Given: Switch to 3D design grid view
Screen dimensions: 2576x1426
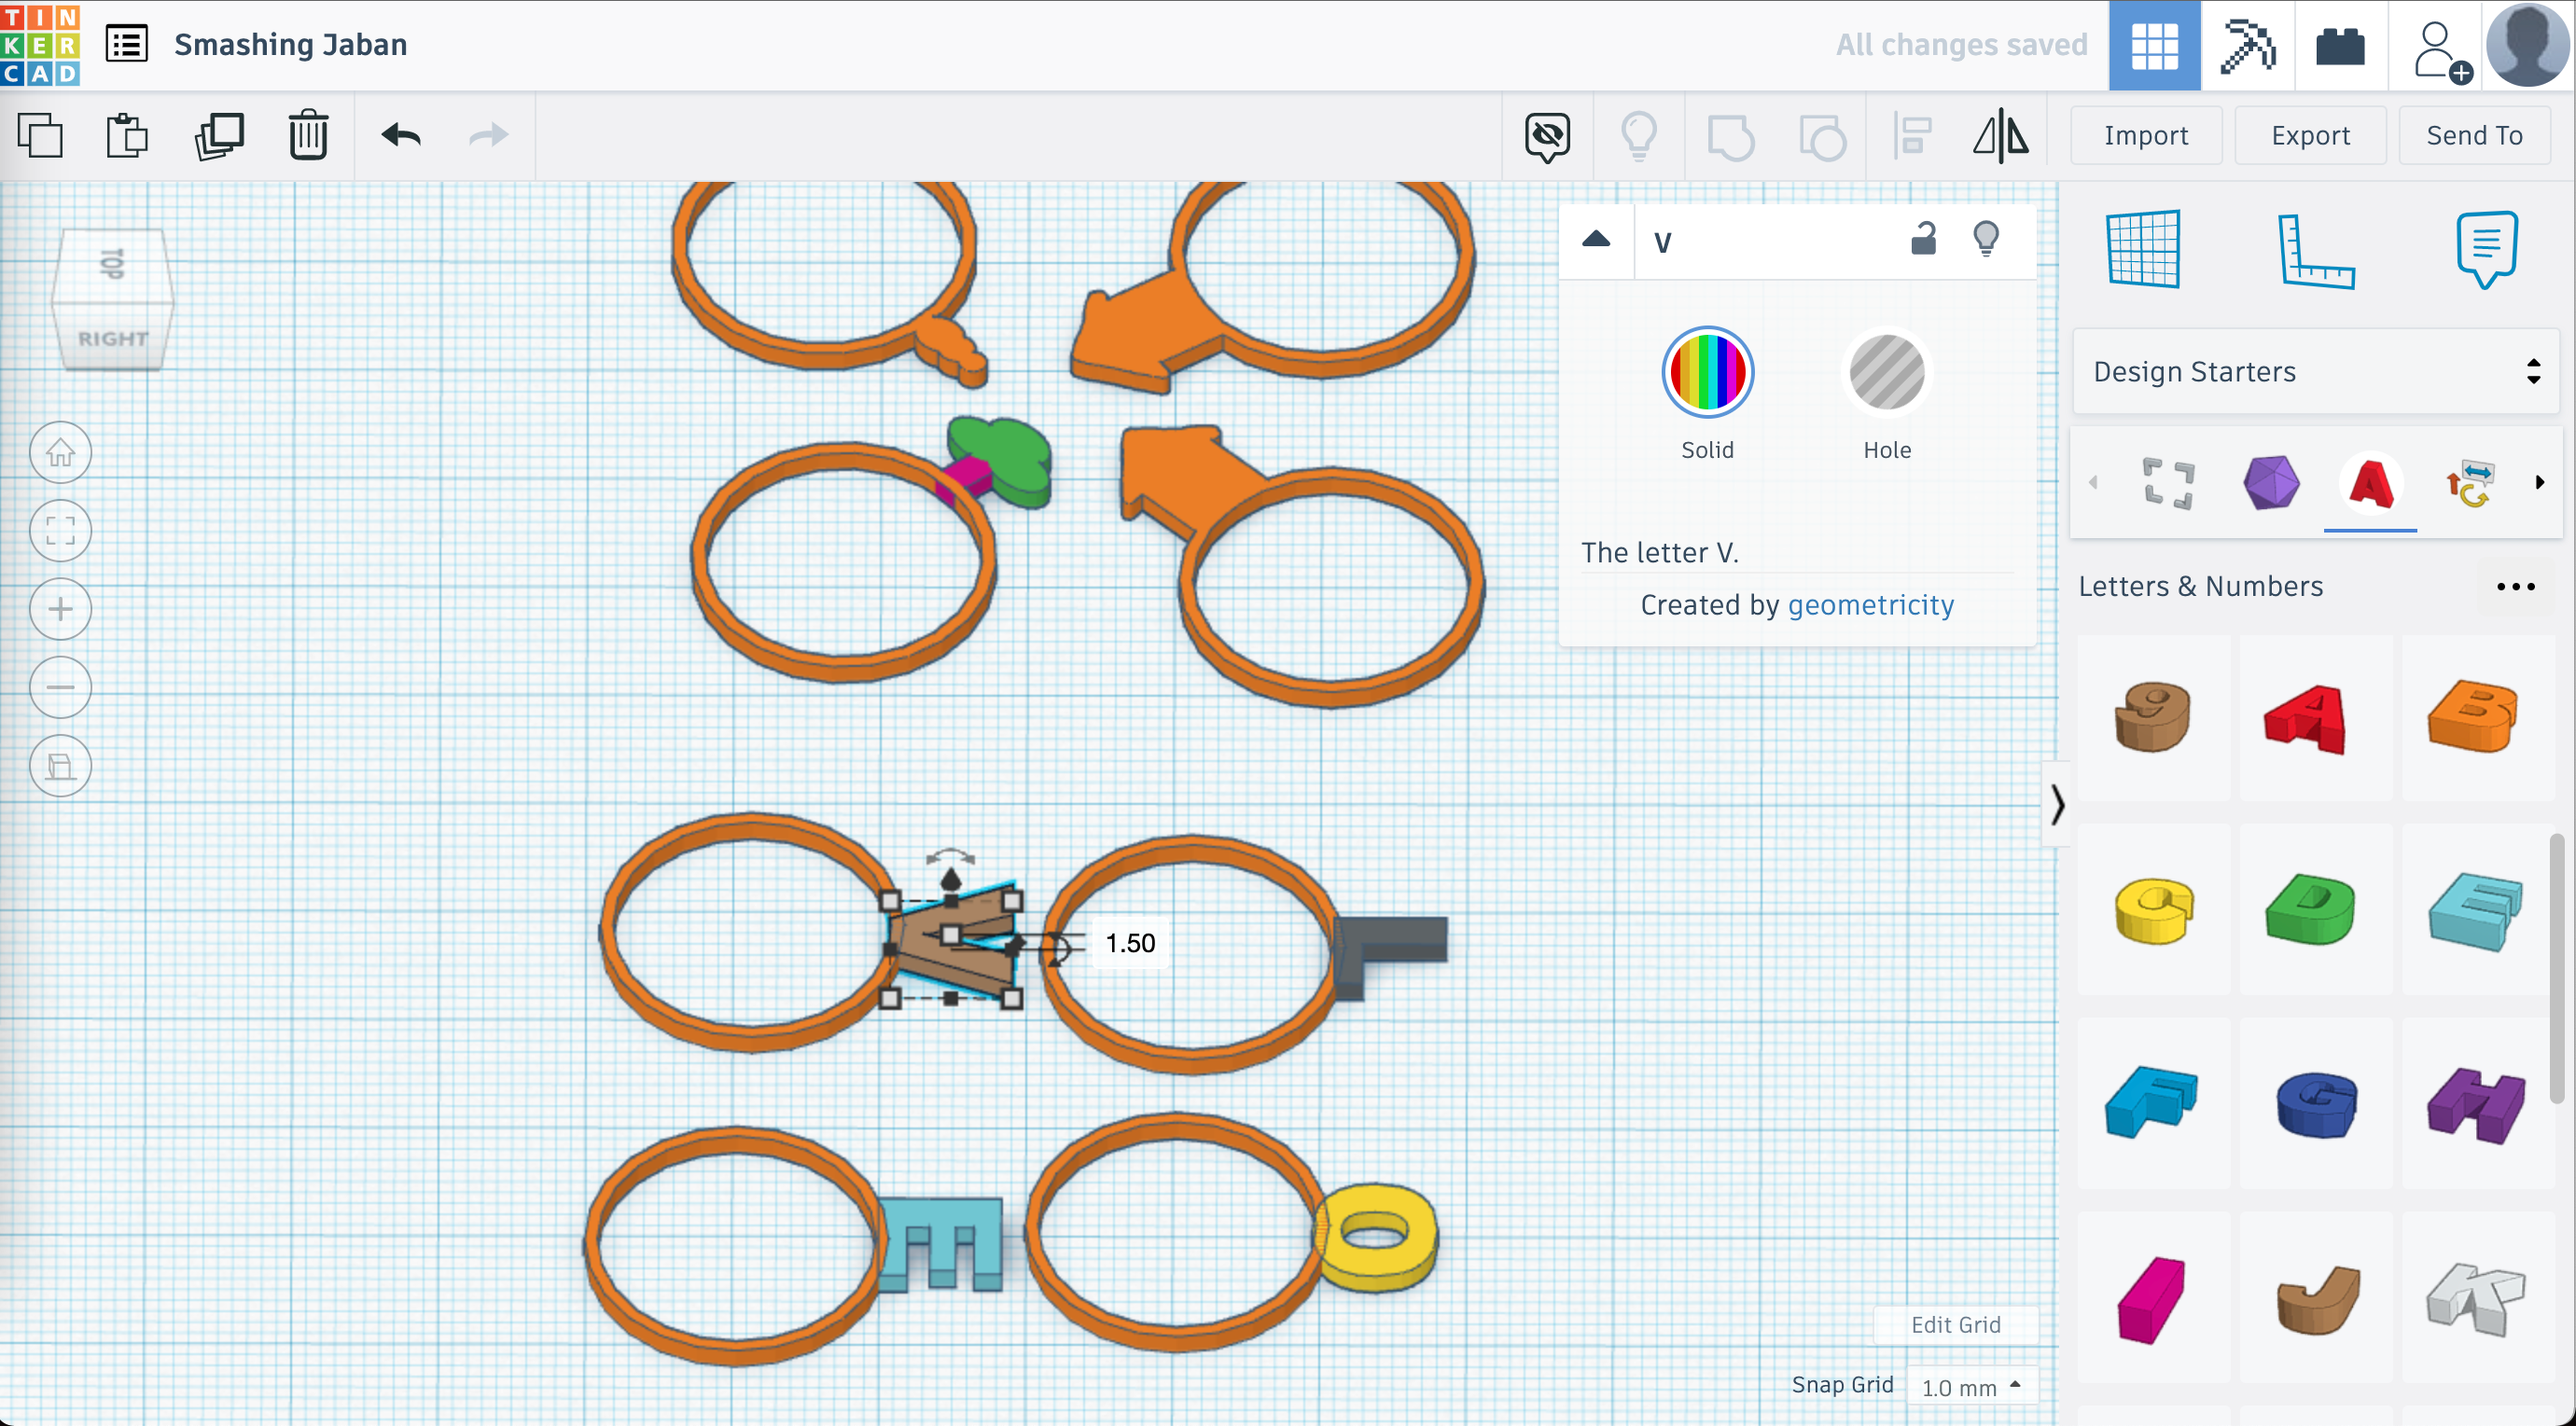Looking at the screenshot, I should (2154, 46).
